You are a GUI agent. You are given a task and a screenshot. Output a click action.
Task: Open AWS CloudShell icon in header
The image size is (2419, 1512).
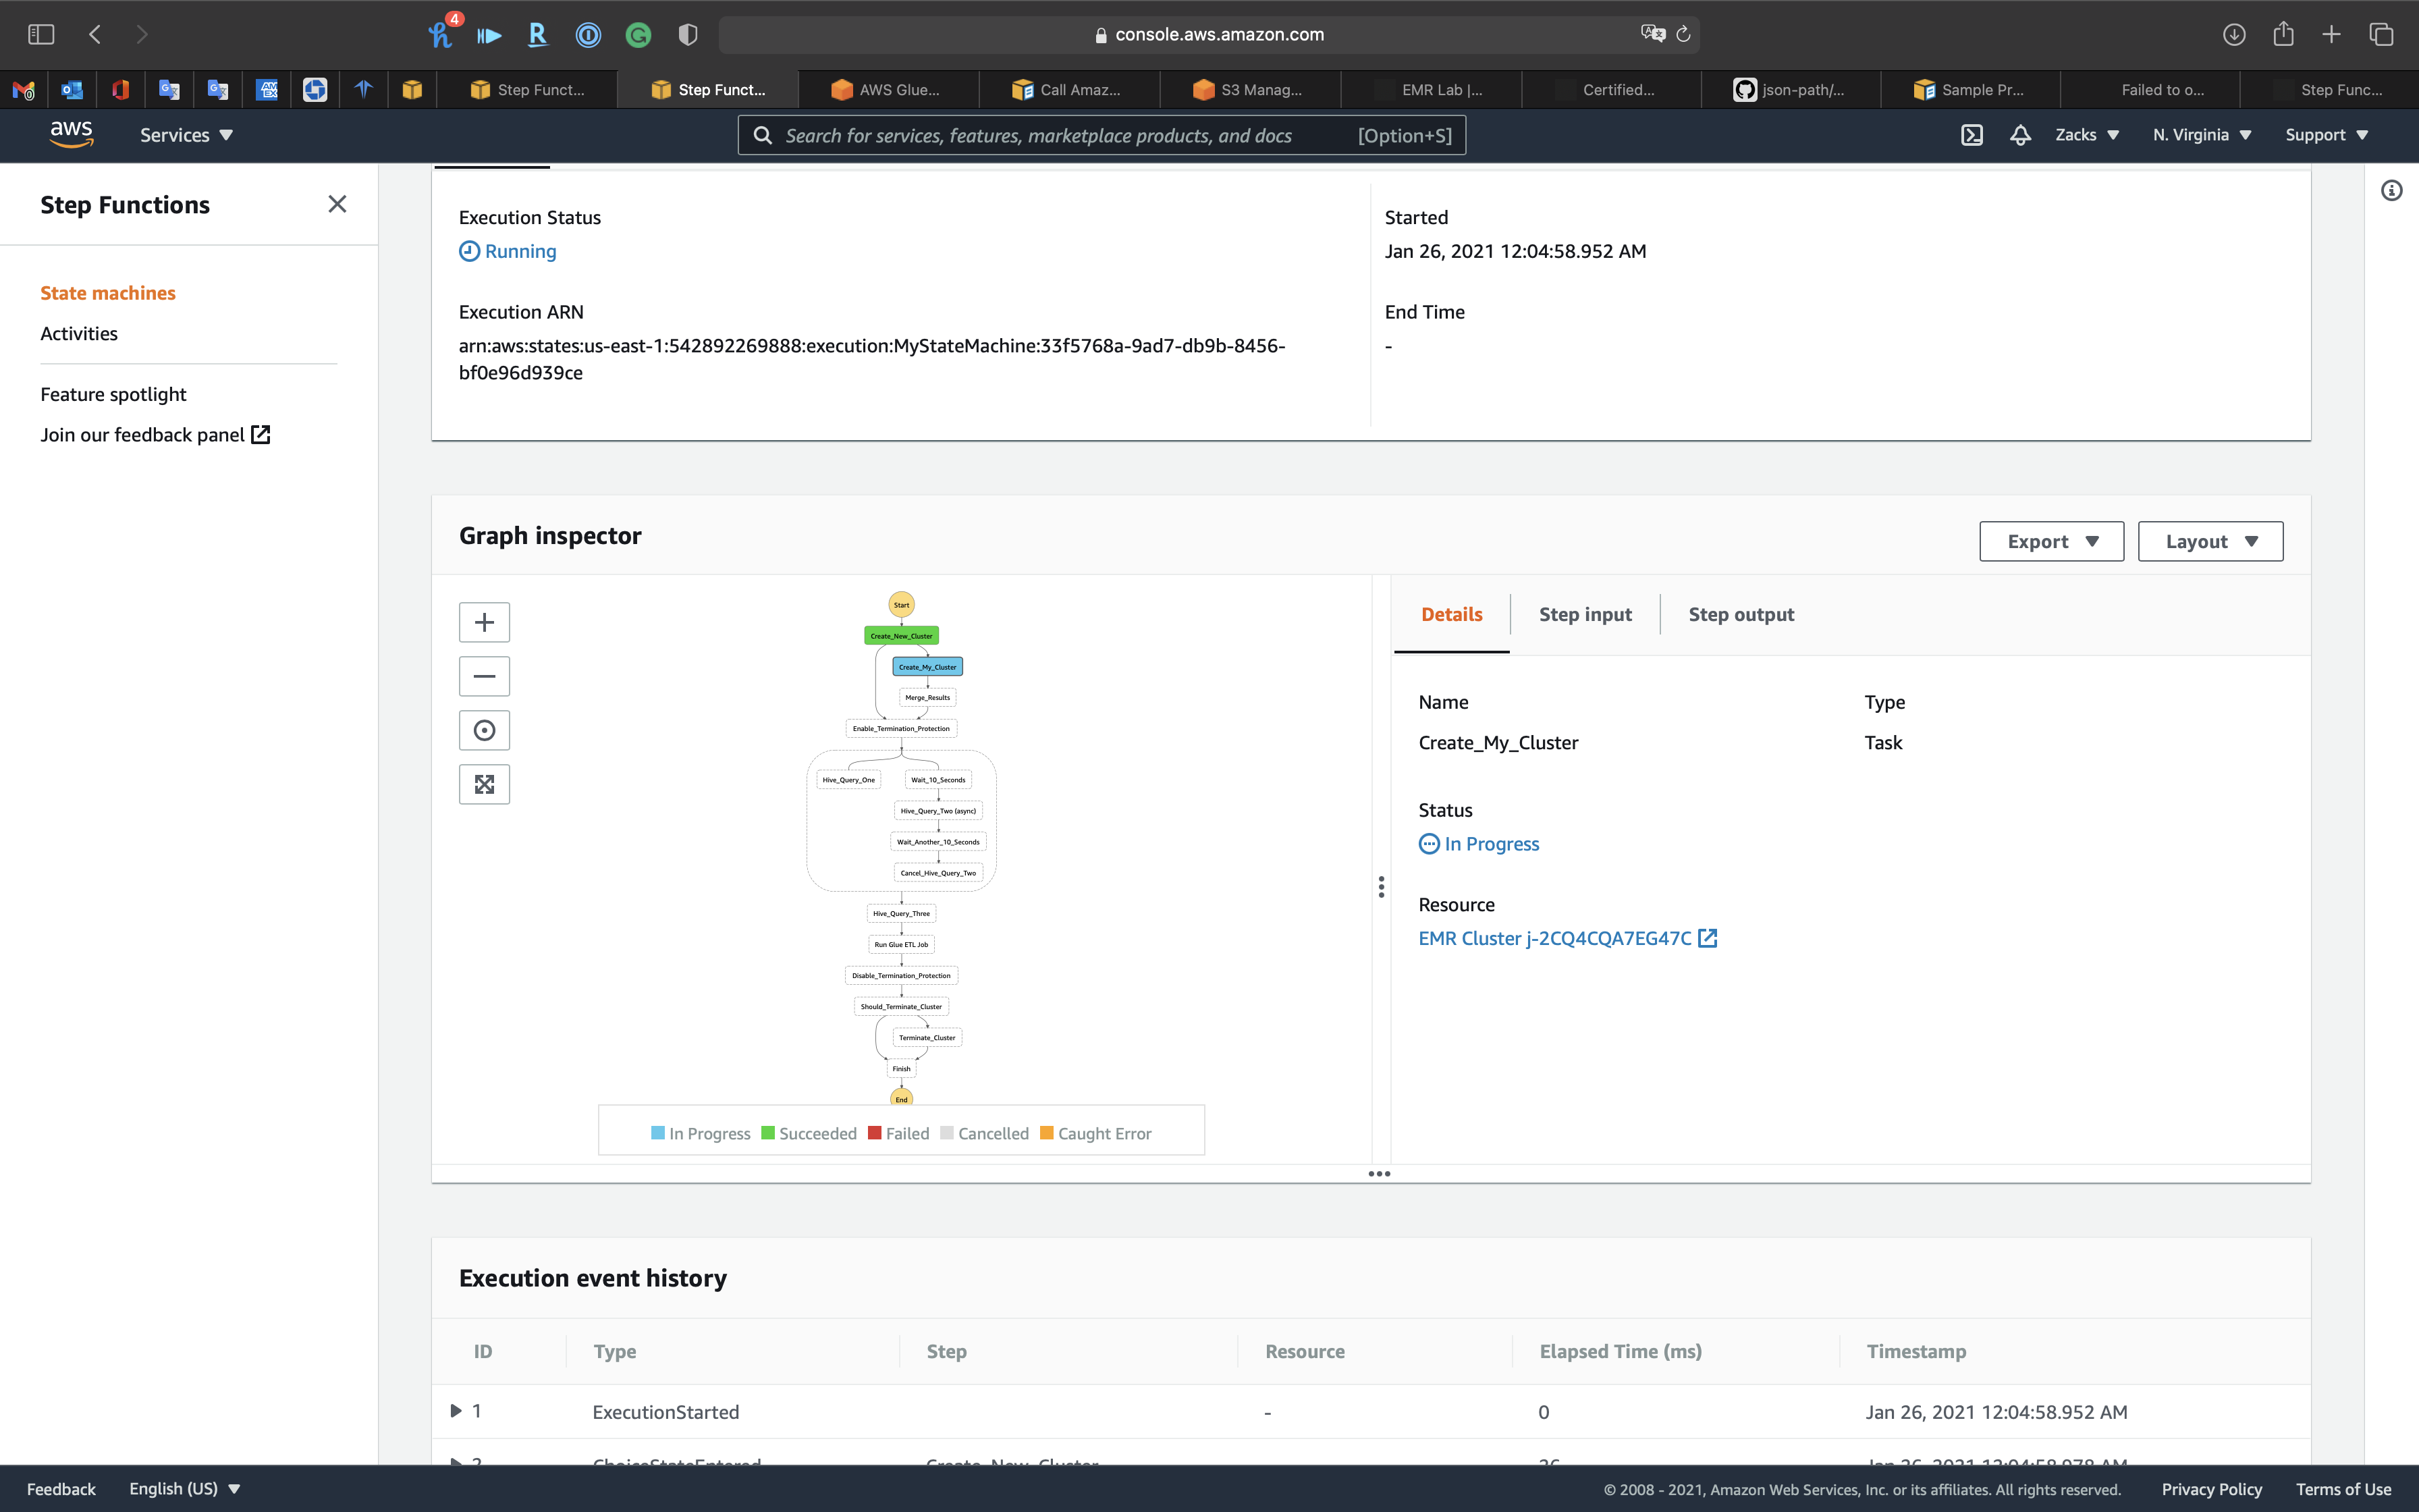[x=1972, y=135]
